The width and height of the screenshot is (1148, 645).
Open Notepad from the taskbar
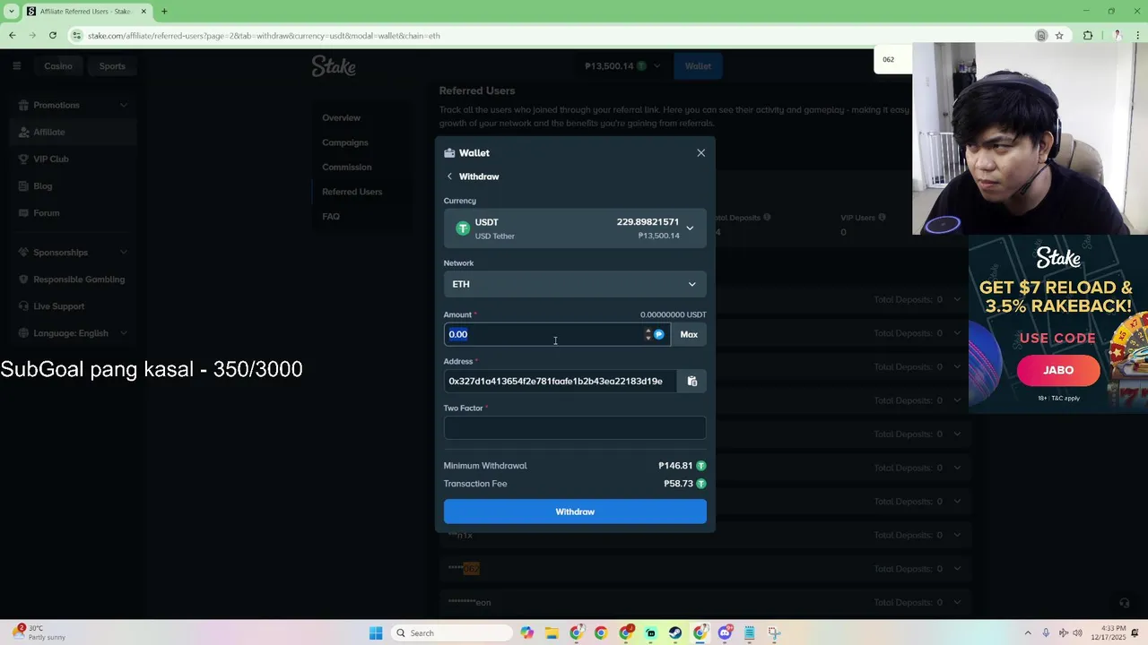tap(749, 633)
